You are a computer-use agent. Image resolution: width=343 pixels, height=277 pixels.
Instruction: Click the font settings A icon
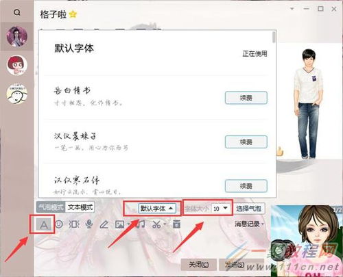tap(44, 224)
